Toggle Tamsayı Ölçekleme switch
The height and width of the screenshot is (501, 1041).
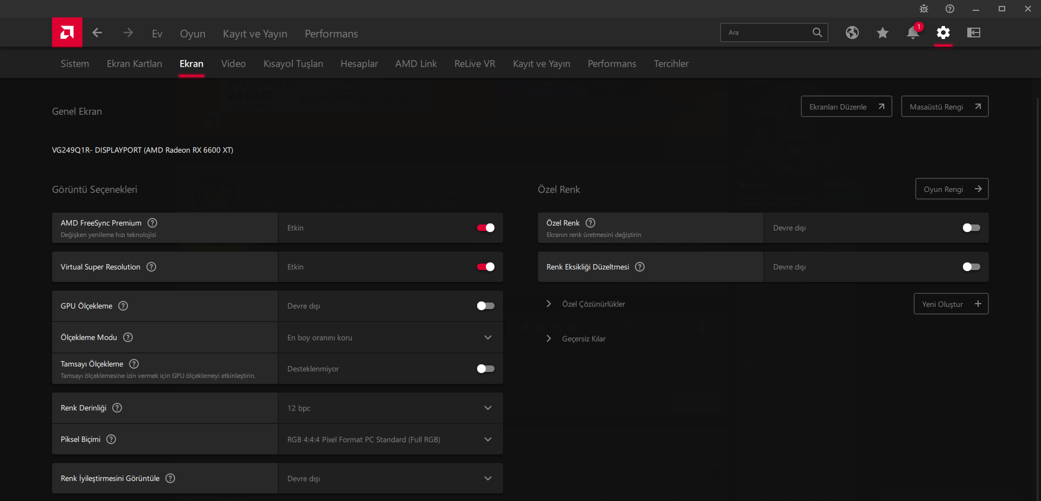pyautogui.click(x=486, y=369)
